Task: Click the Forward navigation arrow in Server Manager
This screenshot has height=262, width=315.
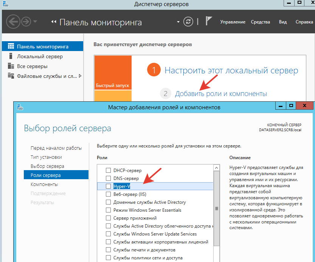Action: [26, 22]
